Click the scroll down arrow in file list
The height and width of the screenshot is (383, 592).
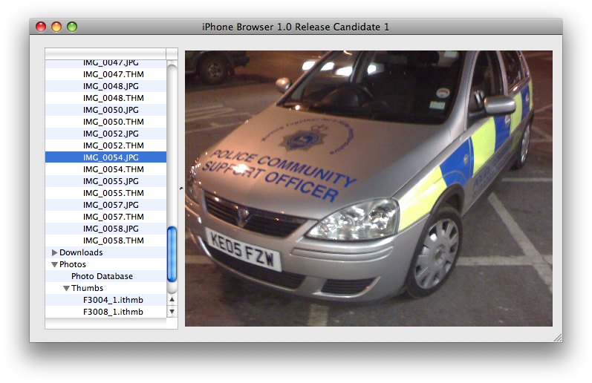coord(172,312)
